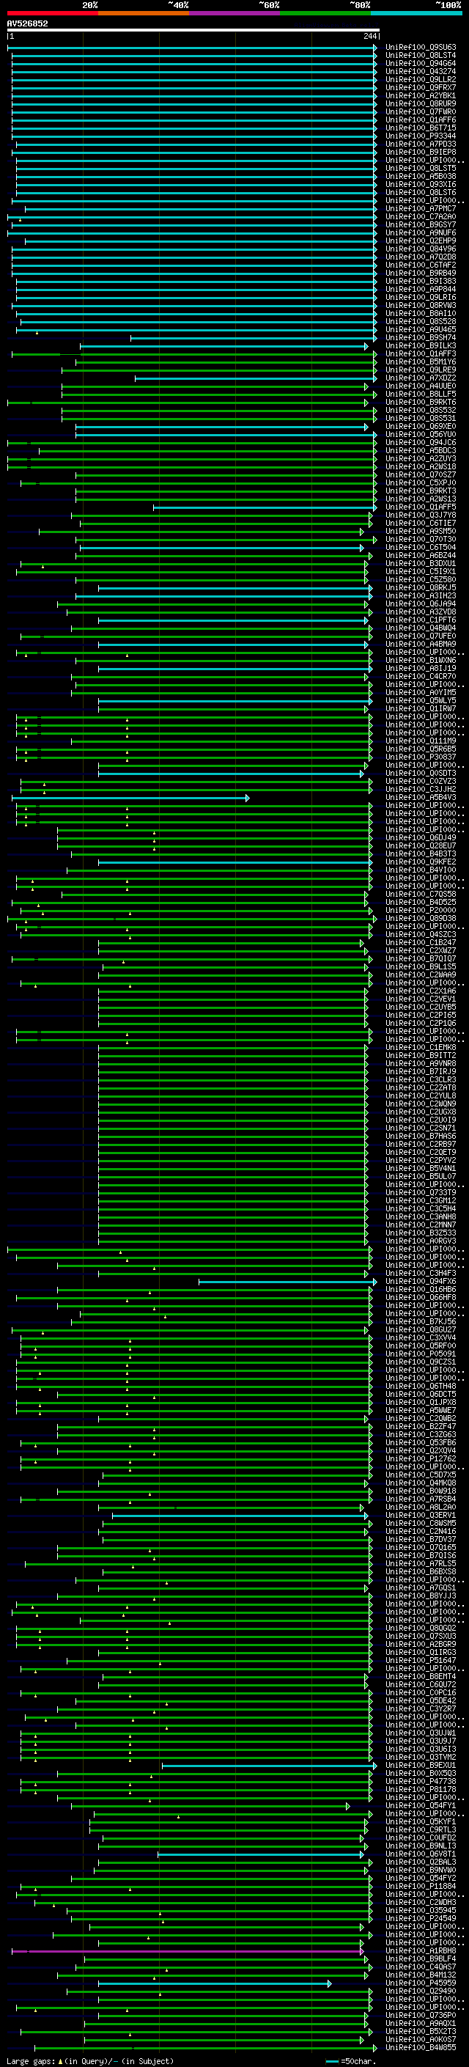Open hit UniRef100_Q8RKJ5
469x2067 pixels.
pyautogui.click(x=420, y=588)
